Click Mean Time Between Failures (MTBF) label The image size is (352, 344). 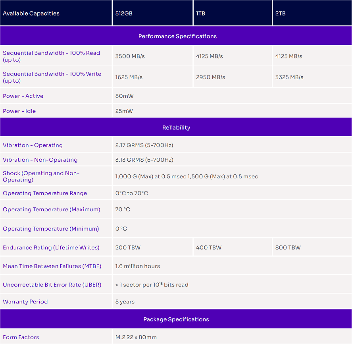click(52, 266)
